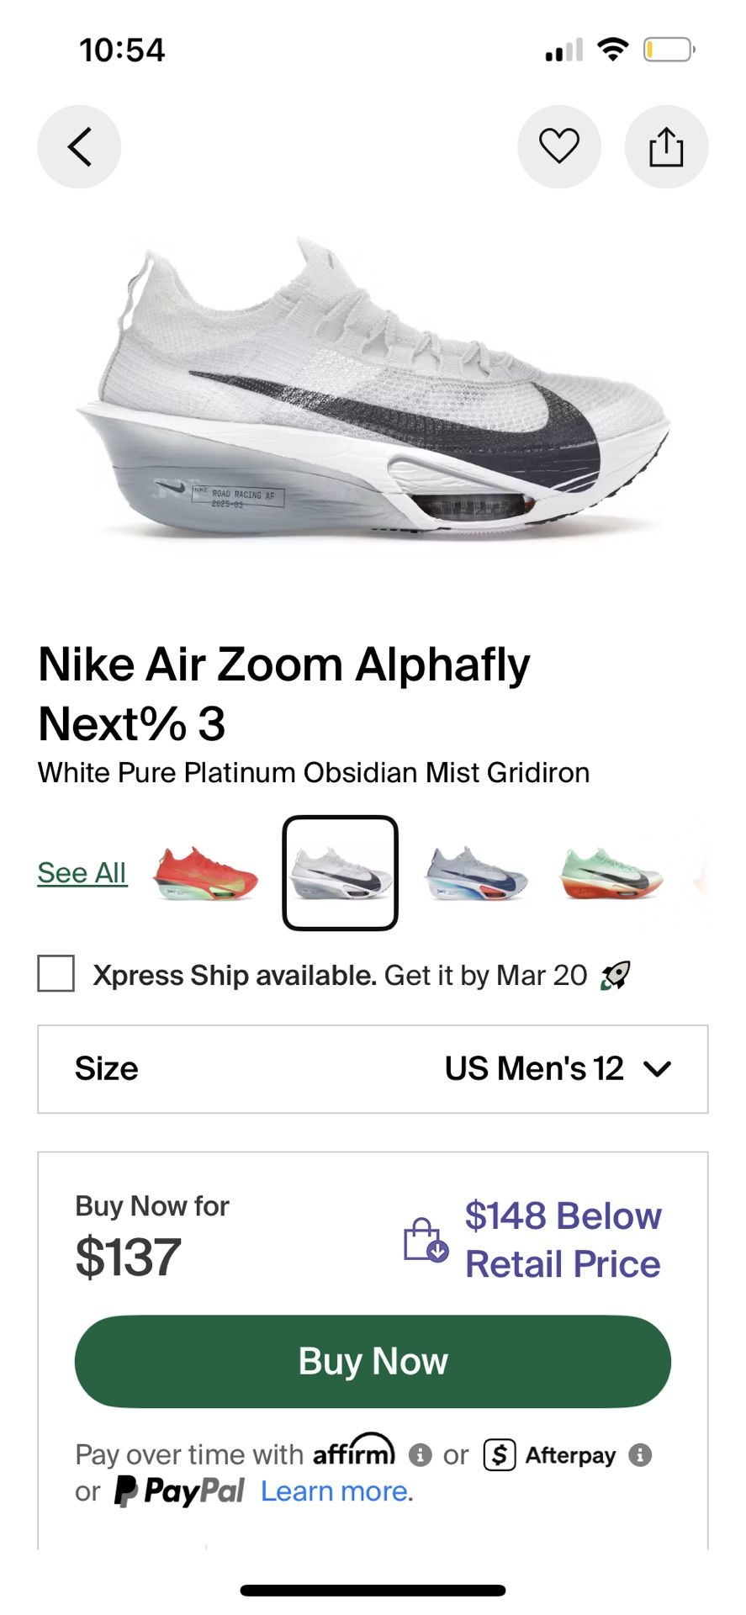This screenshot has height=1615, width=746.
Task: Tap the Affirm info icon
Action: (x=420, y=1454)
